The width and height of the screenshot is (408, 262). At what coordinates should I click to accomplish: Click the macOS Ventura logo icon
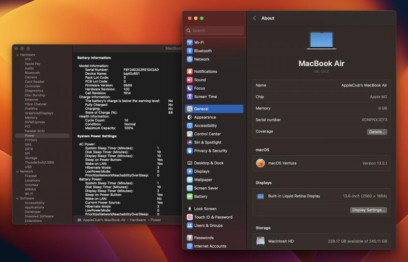coord(261,163)
